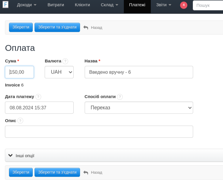The image size is (223, 188).
Task: Click help icon next to Валюта label
Action: pos(65,61)
